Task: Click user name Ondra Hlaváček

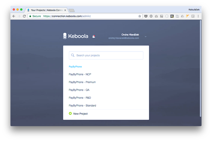Action: click(x=130, y=35)
